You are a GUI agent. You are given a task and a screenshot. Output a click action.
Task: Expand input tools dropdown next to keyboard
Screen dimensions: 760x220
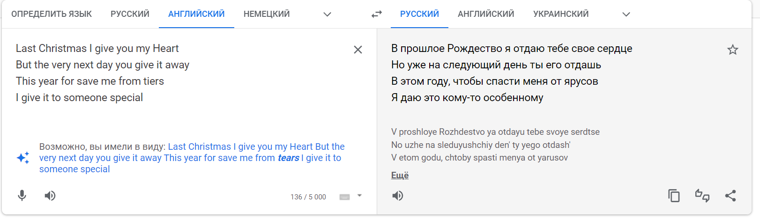point(359,196)
